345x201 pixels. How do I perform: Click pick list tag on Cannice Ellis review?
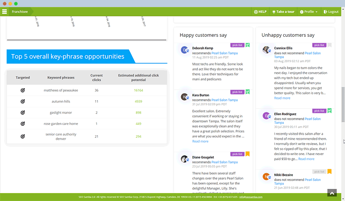pyautogui.click(x=319, y=45)
